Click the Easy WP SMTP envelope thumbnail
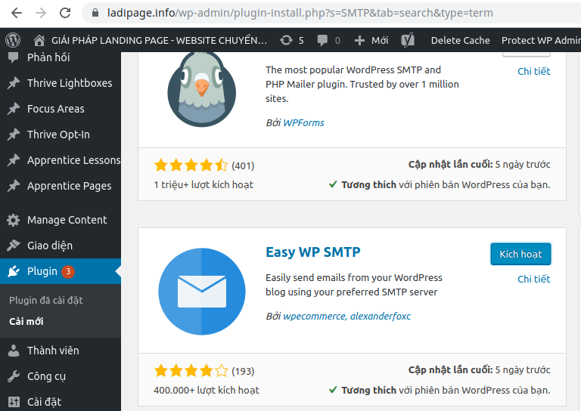The image size is (581, 411). 201,292
